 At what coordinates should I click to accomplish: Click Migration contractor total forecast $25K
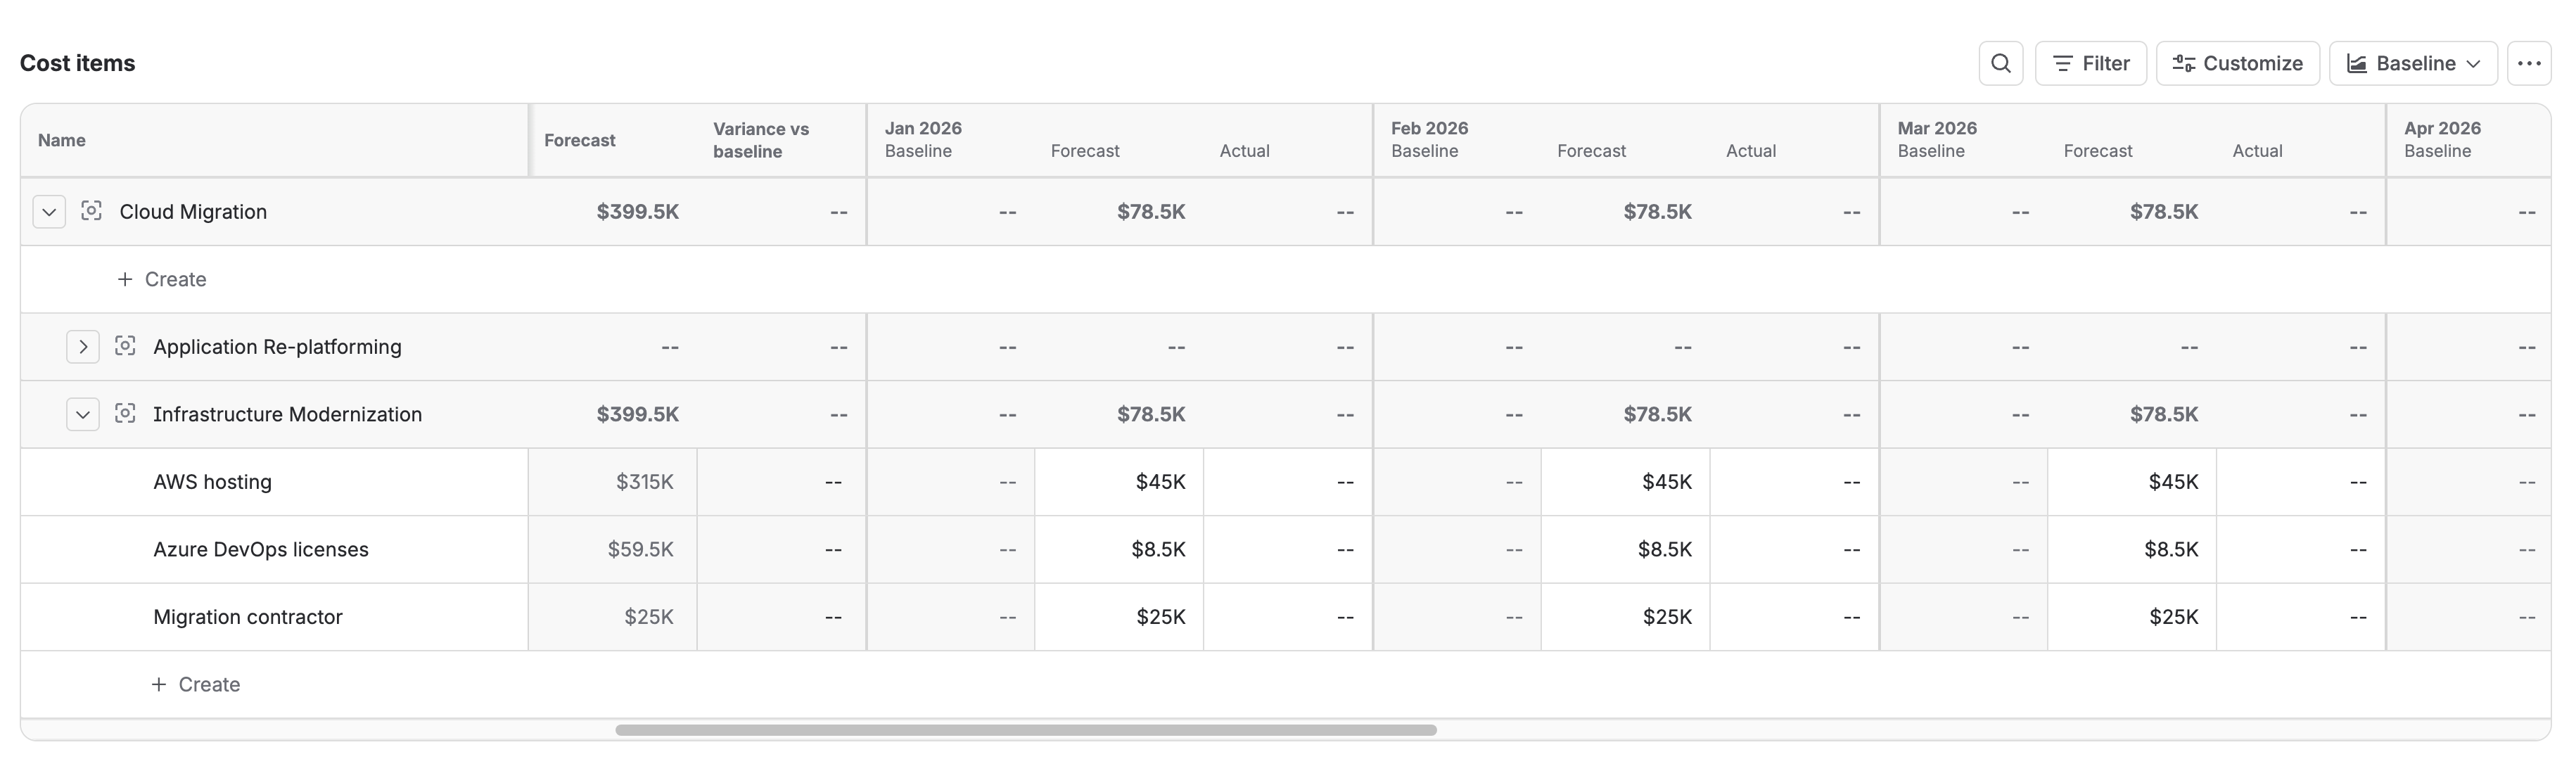coord(613,617)
